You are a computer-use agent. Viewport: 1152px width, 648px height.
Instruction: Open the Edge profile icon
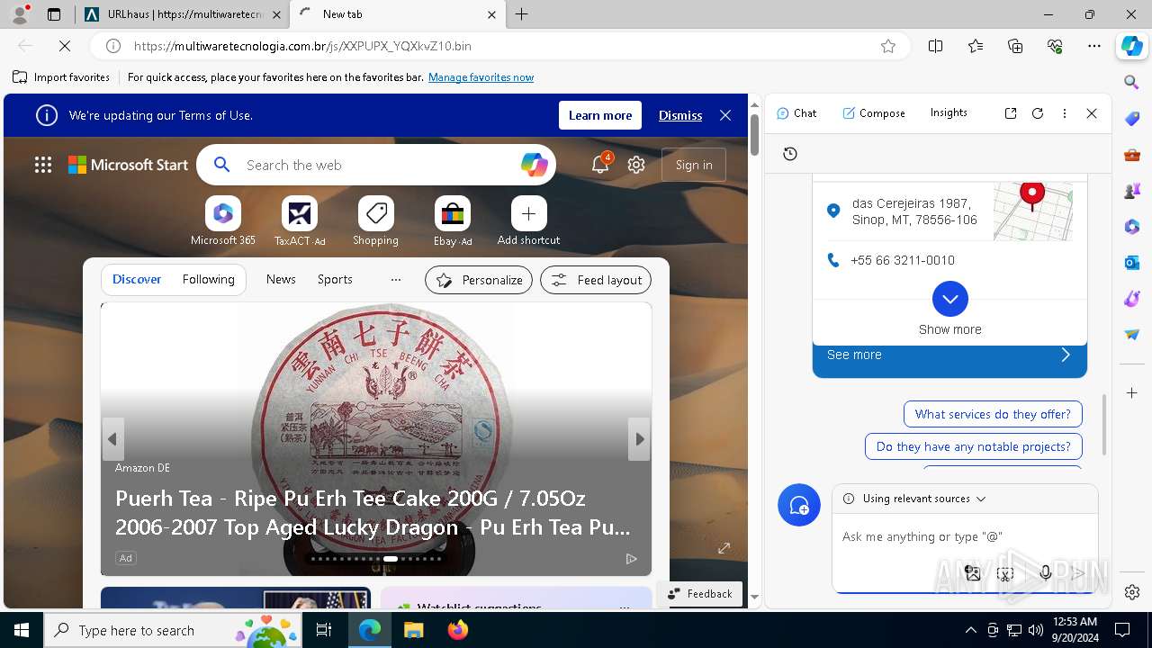(20, 14)
